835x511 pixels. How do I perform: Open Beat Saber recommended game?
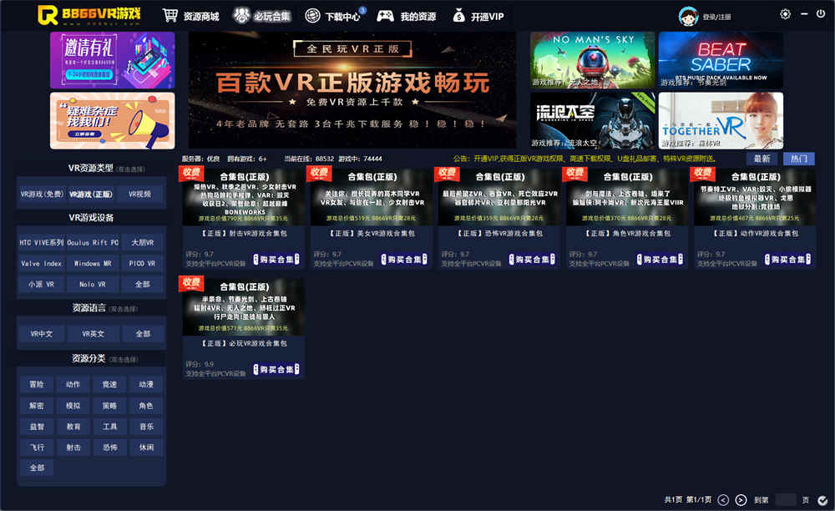(721, 60)
